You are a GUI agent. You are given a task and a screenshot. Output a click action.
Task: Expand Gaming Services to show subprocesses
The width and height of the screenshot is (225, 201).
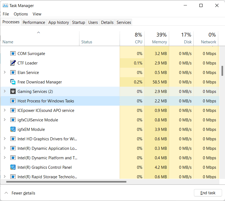[5, 91]
